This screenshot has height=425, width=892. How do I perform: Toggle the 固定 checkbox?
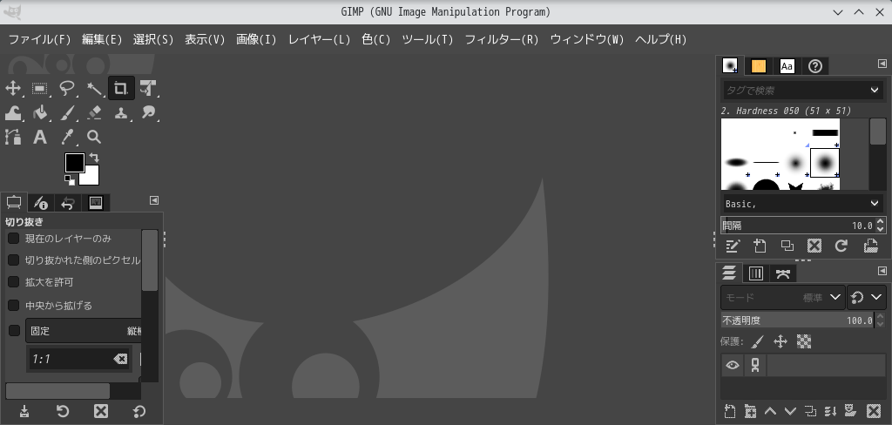13,331
